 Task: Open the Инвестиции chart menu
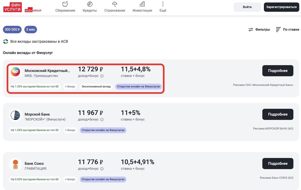142,7
